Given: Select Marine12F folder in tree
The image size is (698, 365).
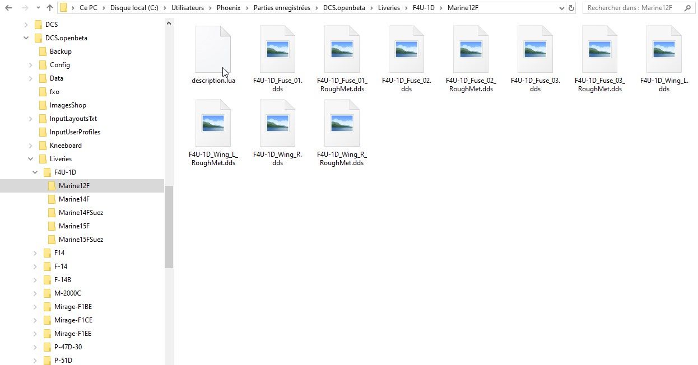Looking at the screenshot, I should coord(74,186).
